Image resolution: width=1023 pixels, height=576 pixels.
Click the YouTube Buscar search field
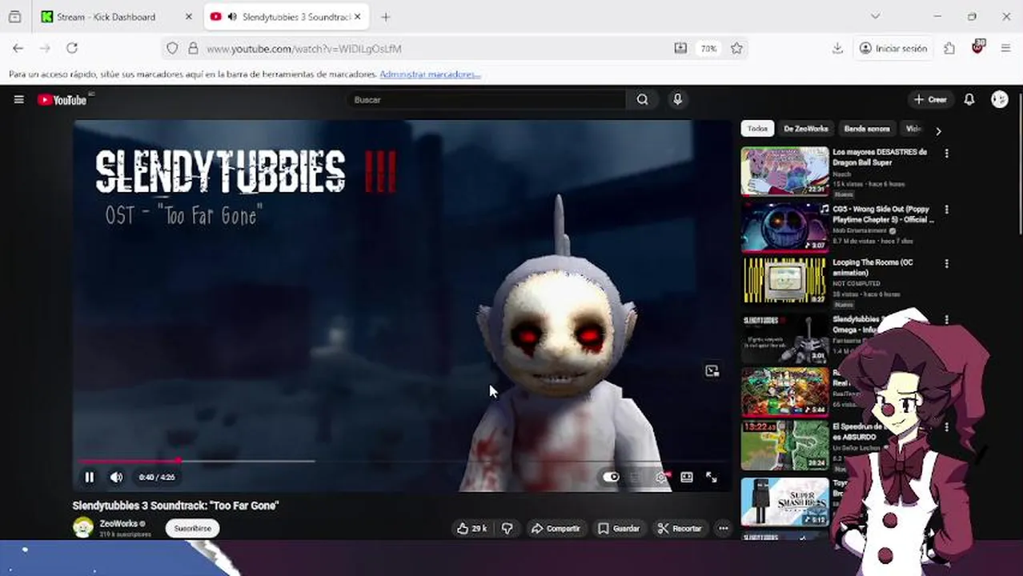coord(488,100)
